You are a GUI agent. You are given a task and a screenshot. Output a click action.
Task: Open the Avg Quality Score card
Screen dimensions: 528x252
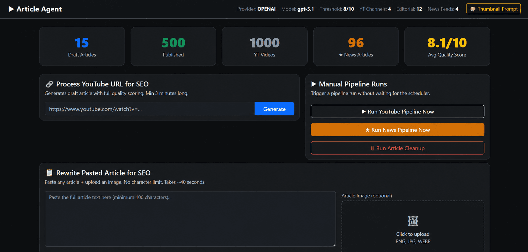(x=447, y=47)
